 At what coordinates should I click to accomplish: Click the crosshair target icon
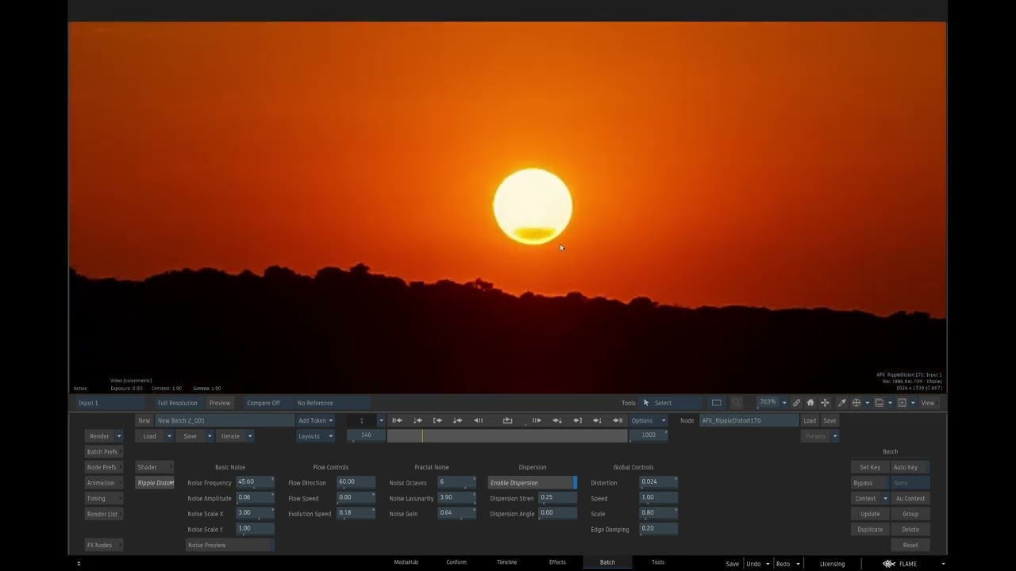(856, 403)
